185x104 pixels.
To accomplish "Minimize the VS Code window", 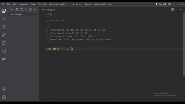I will coord(174,4).
